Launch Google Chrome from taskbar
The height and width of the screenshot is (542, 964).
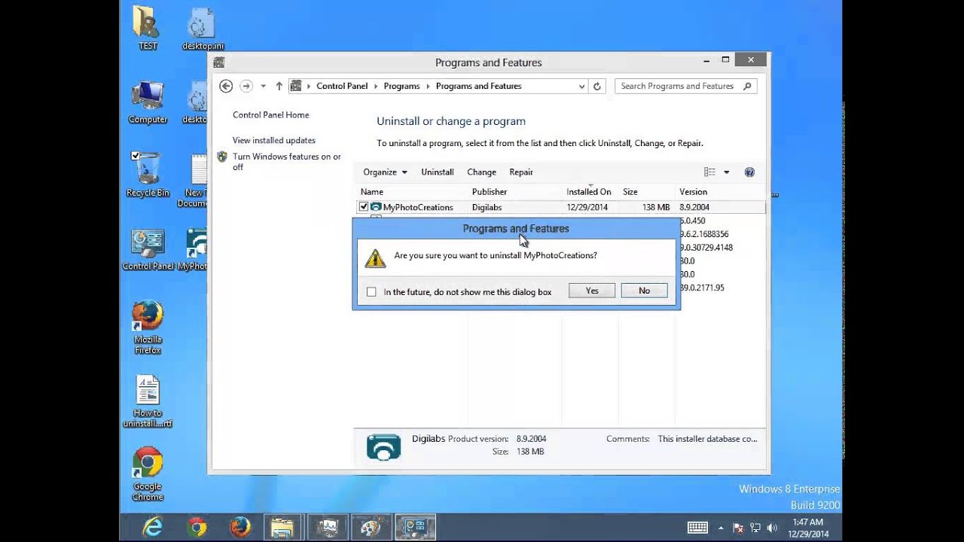click(197, 528)
